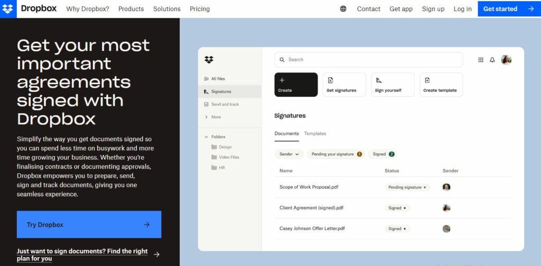This screenshot has height=266, width=541.
Task: Open the Find the right plan link
Action: click(x=82, y=254)
